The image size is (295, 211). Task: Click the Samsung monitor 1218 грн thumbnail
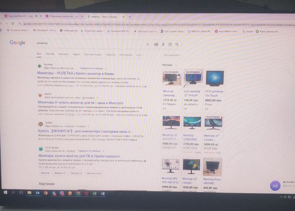click(172, 78)
